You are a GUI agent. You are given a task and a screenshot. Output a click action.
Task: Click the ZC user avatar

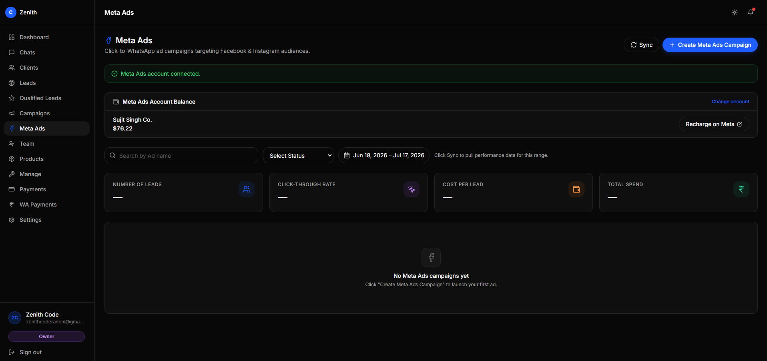pyautogui.click(x=15, y=318)
